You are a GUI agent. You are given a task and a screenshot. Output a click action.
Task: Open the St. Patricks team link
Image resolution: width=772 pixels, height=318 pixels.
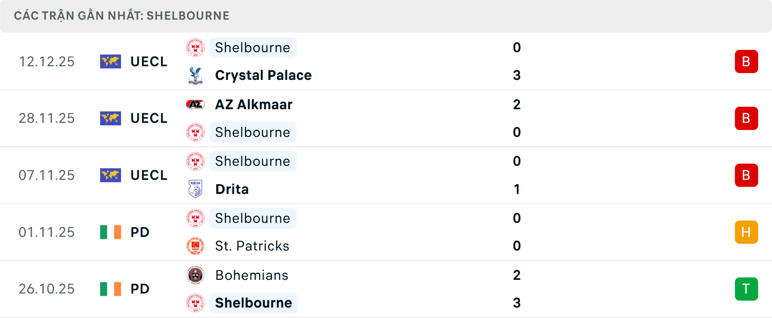(252, 246)
